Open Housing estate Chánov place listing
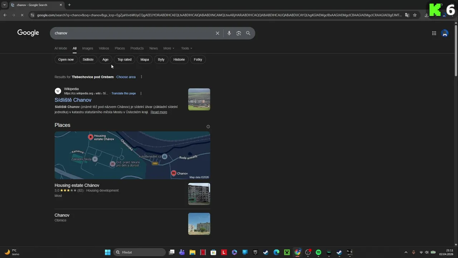 point(77,185)
